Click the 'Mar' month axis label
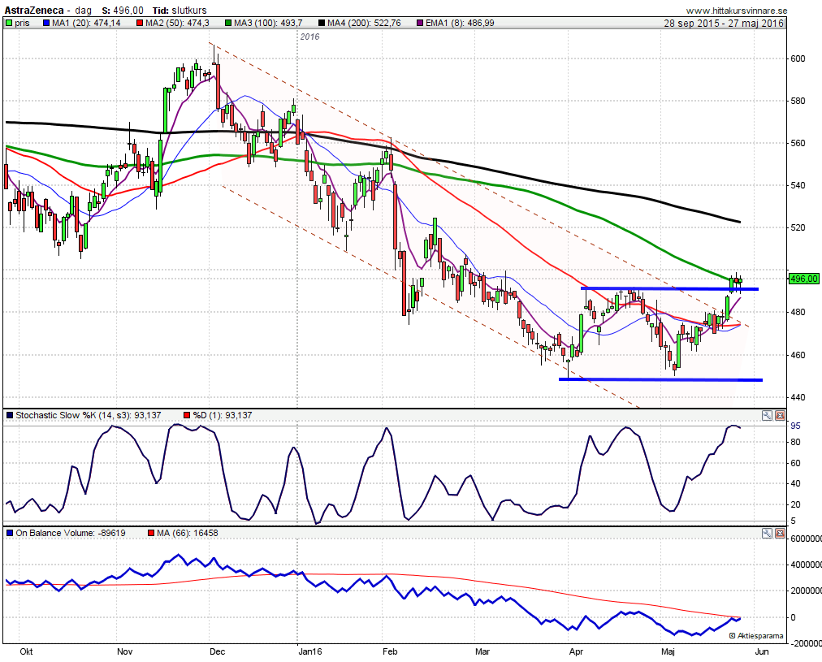The height and width of the screenshot is (662, 822). coord(482,651)
